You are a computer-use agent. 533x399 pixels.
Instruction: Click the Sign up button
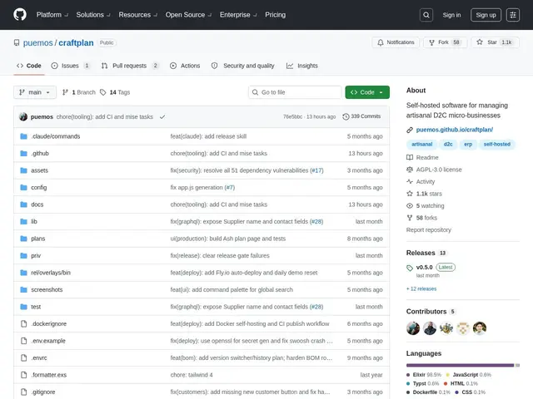[x=486, y=15]
